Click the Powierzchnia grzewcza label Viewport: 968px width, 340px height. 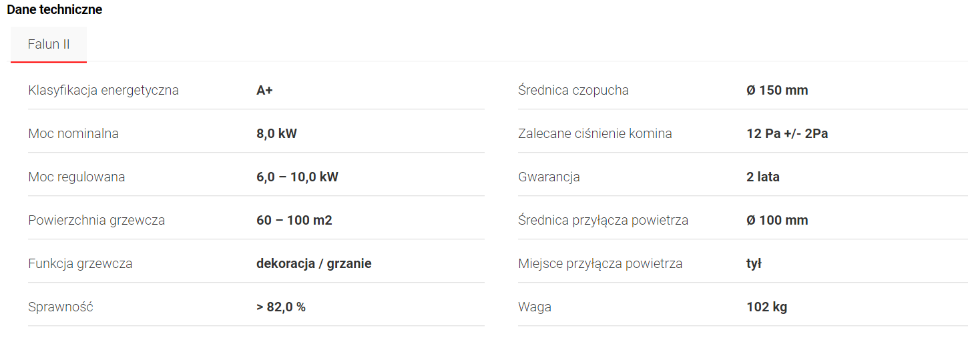(x=96, y=220)
